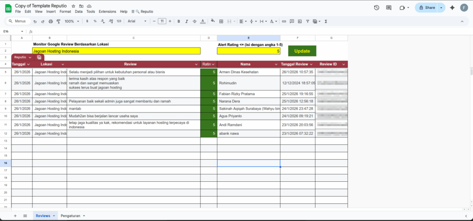Viewport: 473px width, 221px height.
Task: Click the Gemini sparkle icon
Action: click(452, 8)
